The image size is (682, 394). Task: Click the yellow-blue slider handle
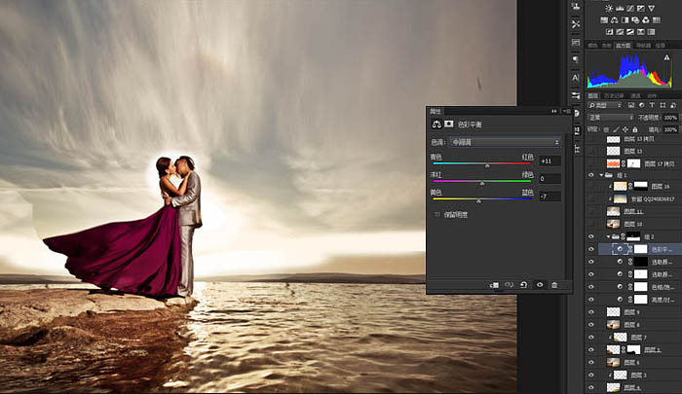pos(478,201)
